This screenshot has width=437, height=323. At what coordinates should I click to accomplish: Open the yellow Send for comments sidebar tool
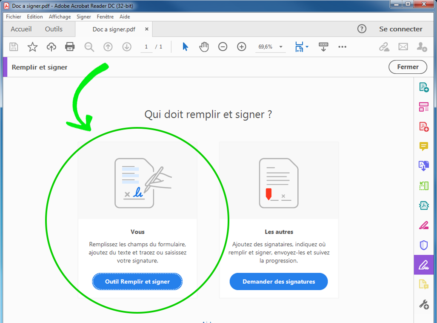point(424,285)
